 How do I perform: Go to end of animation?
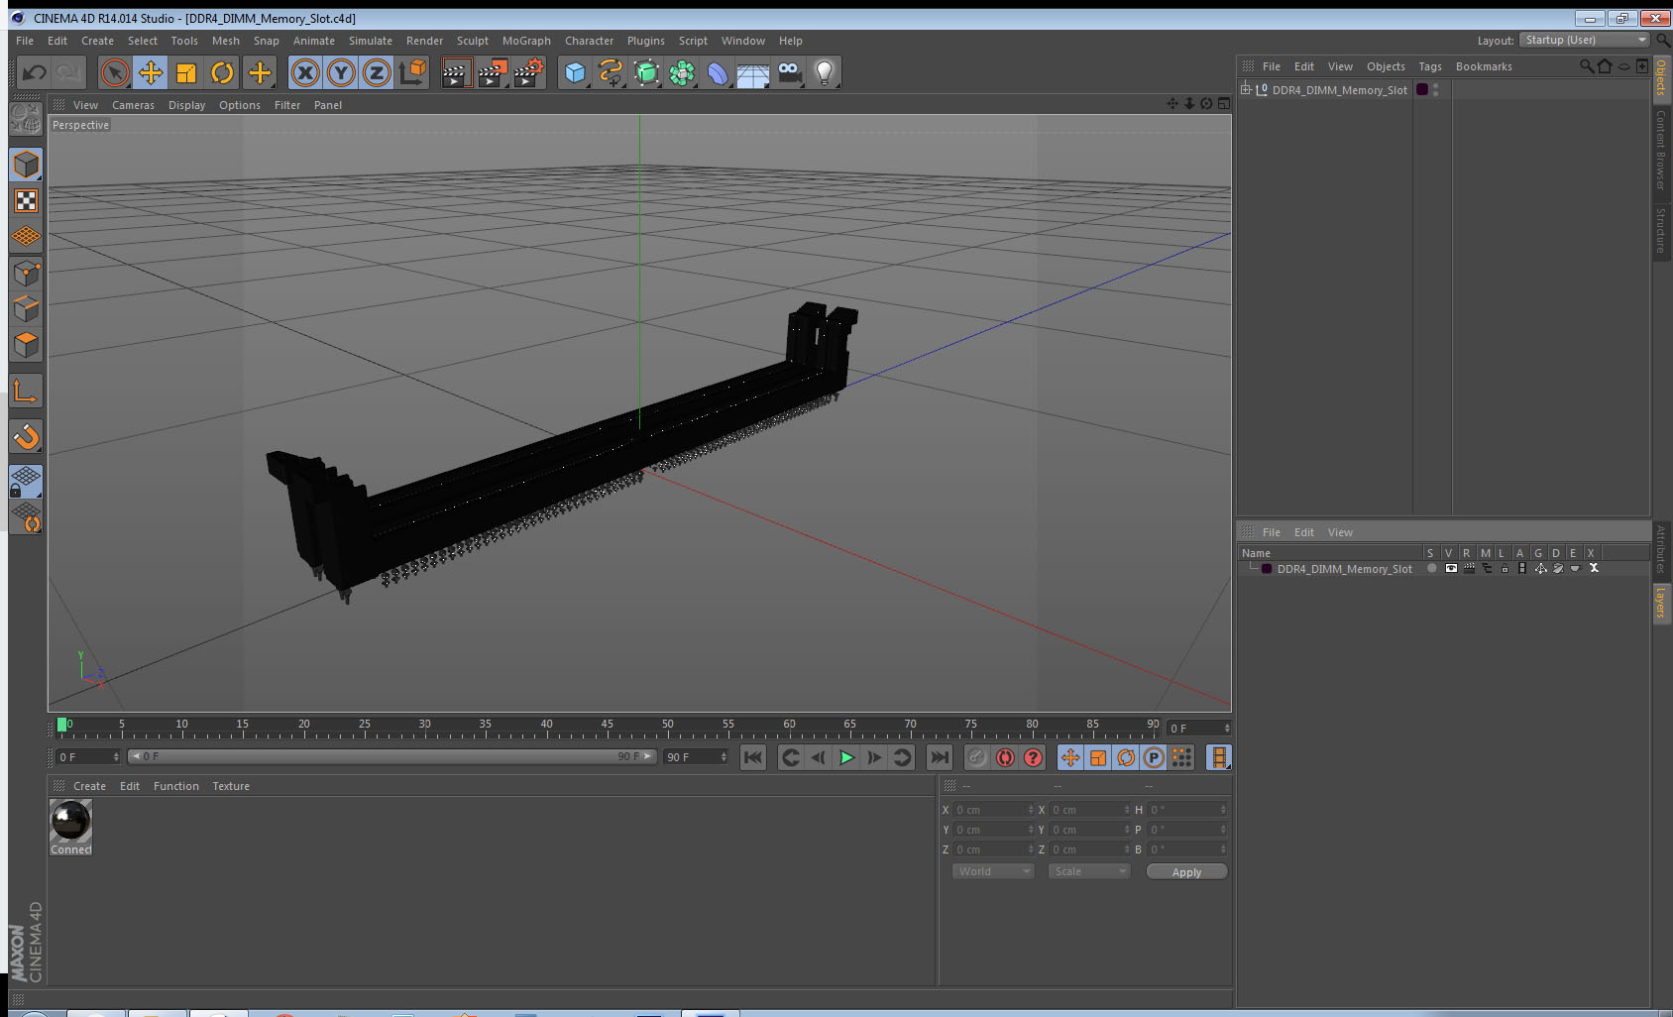click(x=939, y=757)
